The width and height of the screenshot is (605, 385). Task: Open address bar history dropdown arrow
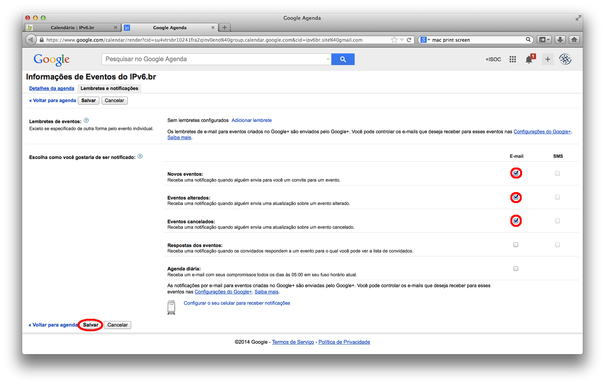402,40
